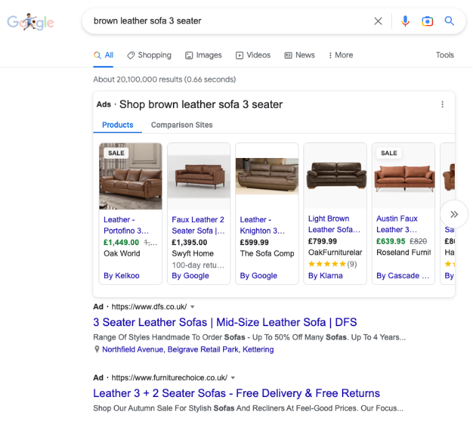
Task: Expand the dfs.co.uk ad dropdown arrow
Action: click(x=193, y=307)
